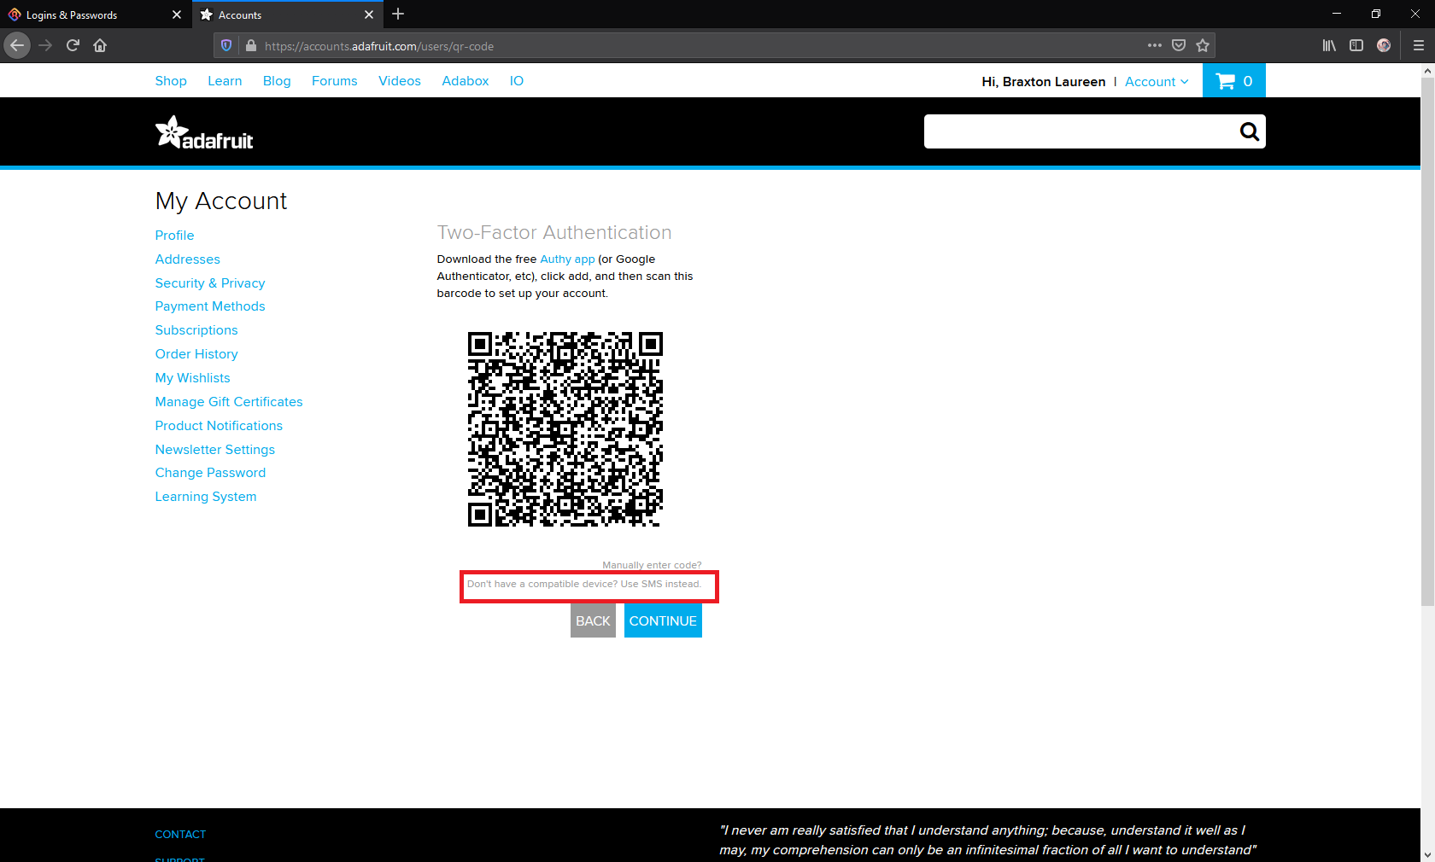
Task: Open the Blog menu link
Action: 277,81
